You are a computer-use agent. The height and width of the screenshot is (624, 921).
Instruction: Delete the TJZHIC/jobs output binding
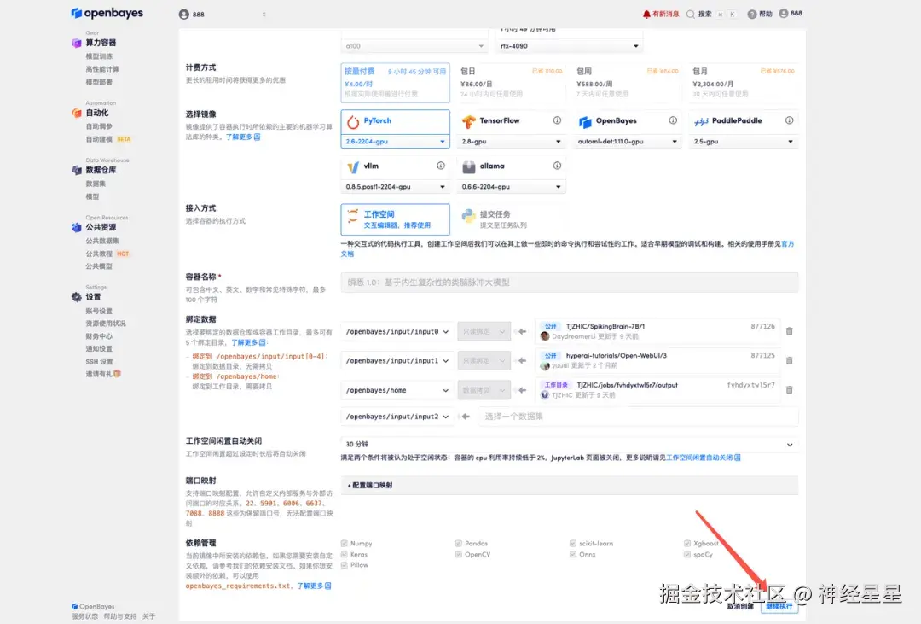pos(790,390)
